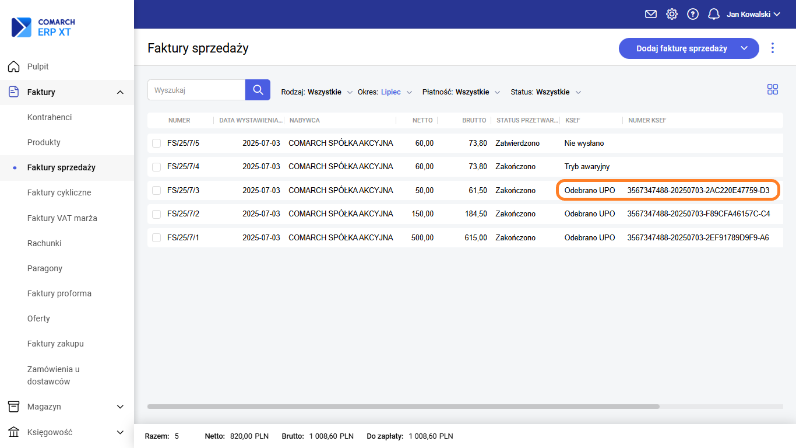The height and width of the screenshot is (448, 796).
Task: Open the three-dot more options menu
Action: point(773,48)
